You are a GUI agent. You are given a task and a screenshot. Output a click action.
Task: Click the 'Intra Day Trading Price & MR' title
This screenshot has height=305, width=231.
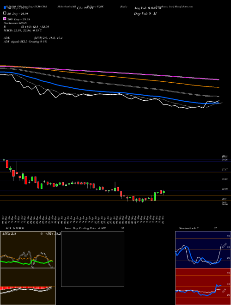(x=85, y=228)
